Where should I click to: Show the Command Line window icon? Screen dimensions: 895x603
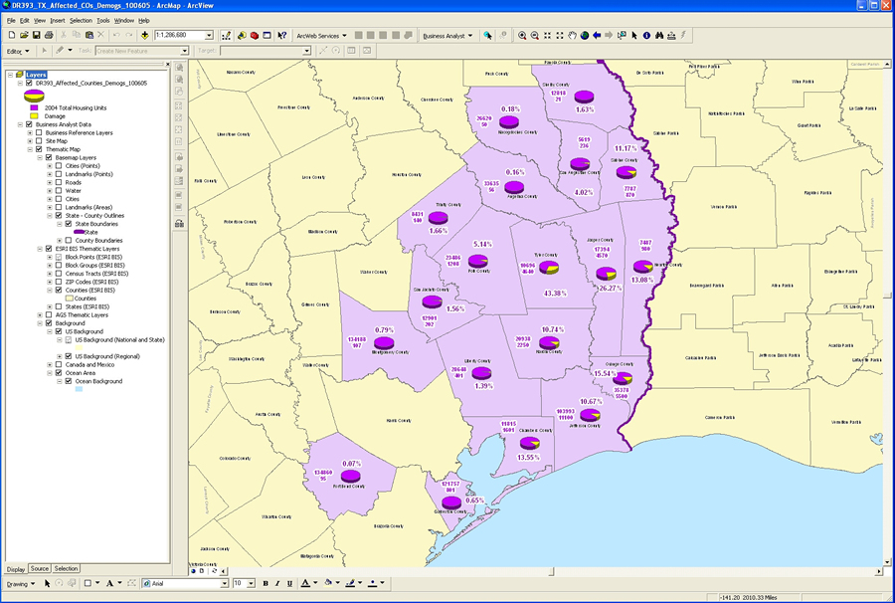click(x=267, y=36)
